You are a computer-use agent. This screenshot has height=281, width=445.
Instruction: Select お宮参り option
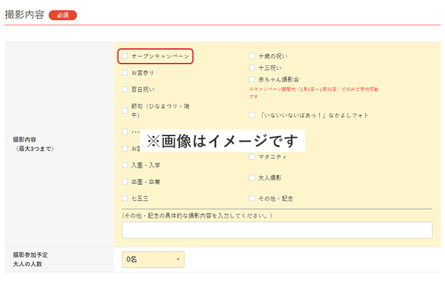125,73
